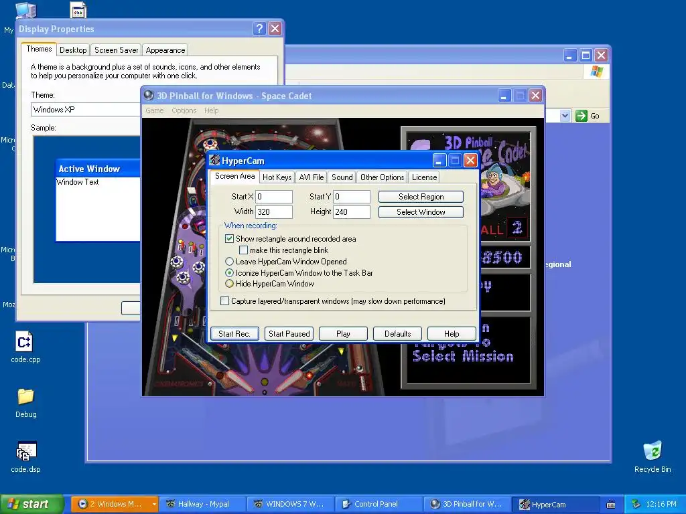The image size is (686, 514).
Task: Switch to the 3D Pinball taskbar button
Action: tap(467, 504)
